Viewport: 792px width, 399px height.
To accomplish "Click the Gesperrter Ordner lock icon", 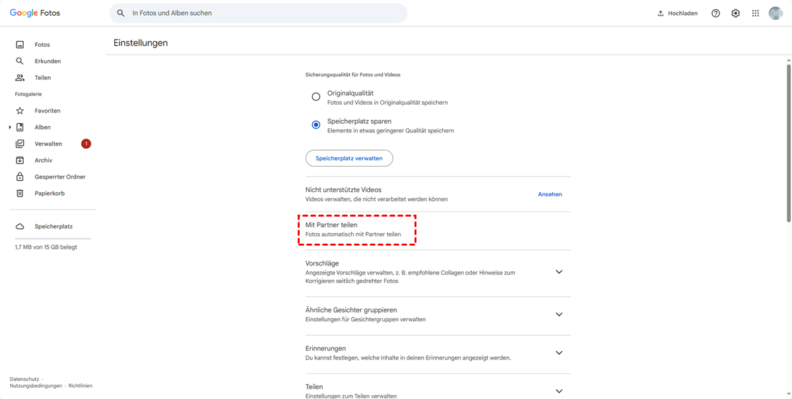I will click(x=20, y=177).
